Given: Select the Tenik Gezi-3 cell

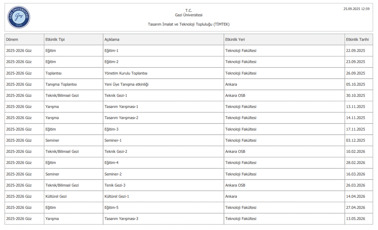Looking at the screenshot, I should pos(115,185).
